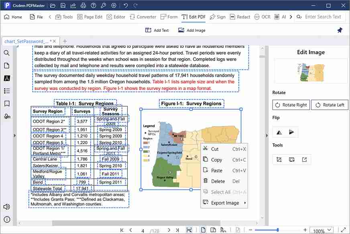Flip image vertically
350x234 pixels.
tap(291, 132)
